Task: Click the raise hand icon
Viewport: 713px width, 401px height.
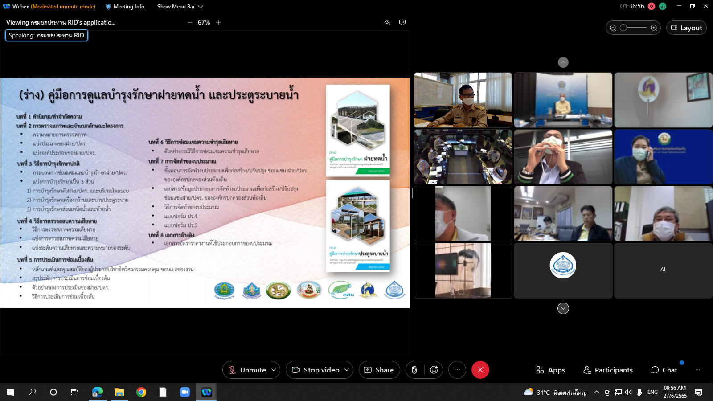Action: (x=414, y=370)
